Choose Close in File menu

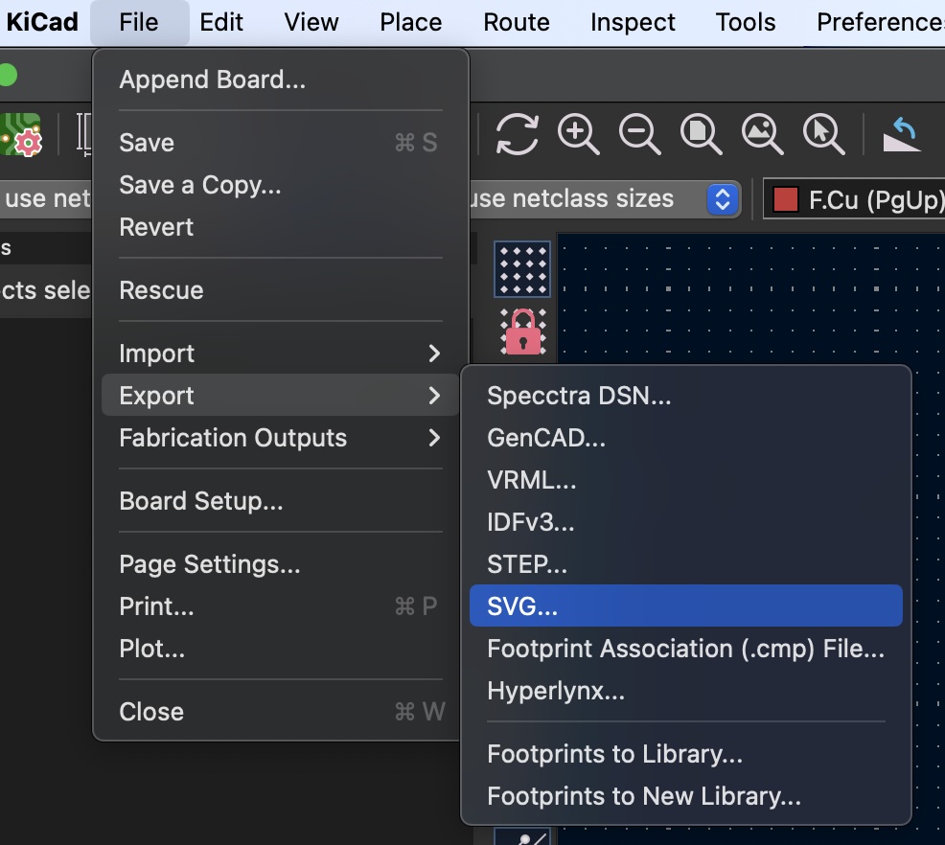pyautogui.click(x=280, y=712)
